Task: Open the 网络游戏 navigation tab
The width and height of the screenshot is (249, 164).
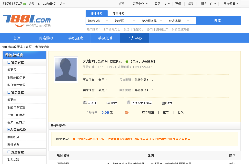Action: (46, 38)
